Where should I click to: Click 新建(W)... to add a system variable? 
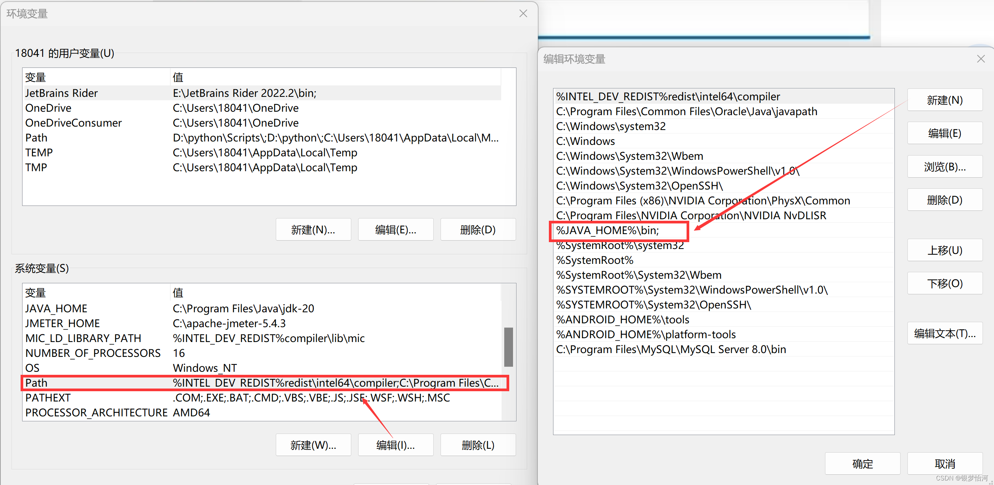click(x=313, y=445)
